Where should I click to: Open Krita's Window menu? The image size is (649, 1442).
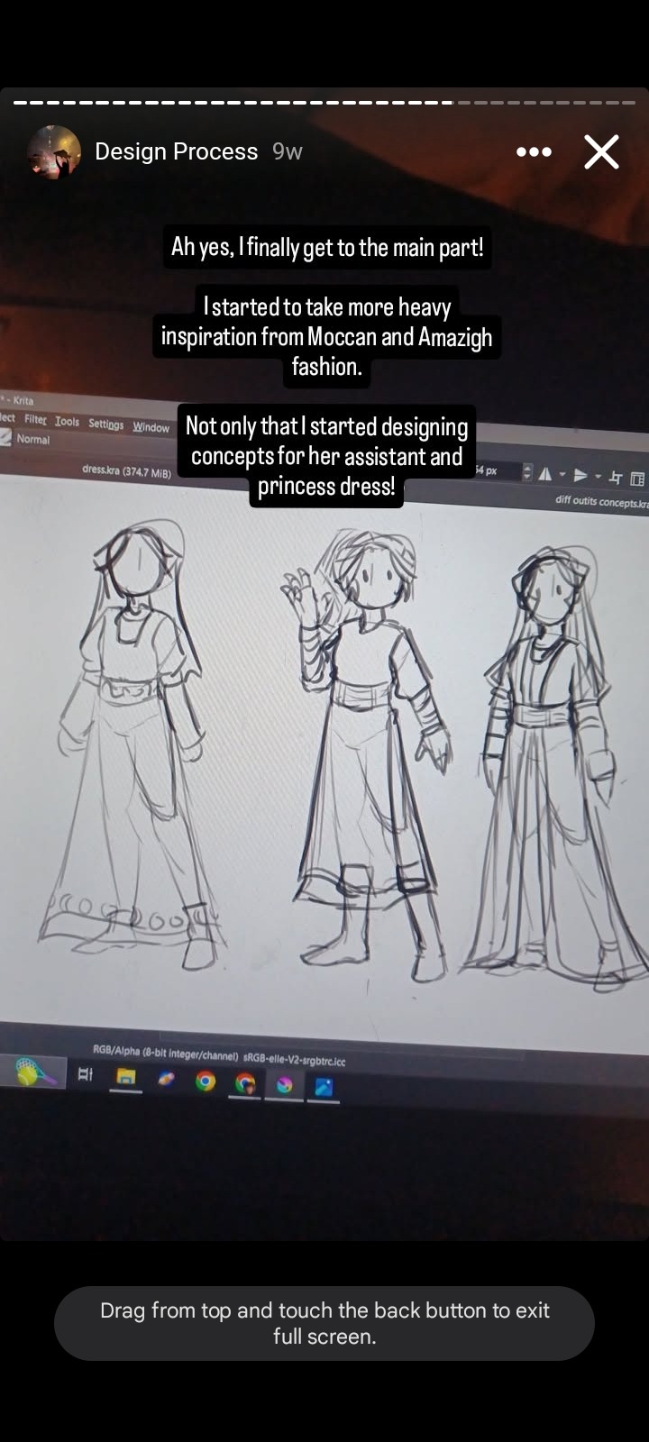point(151,427)
